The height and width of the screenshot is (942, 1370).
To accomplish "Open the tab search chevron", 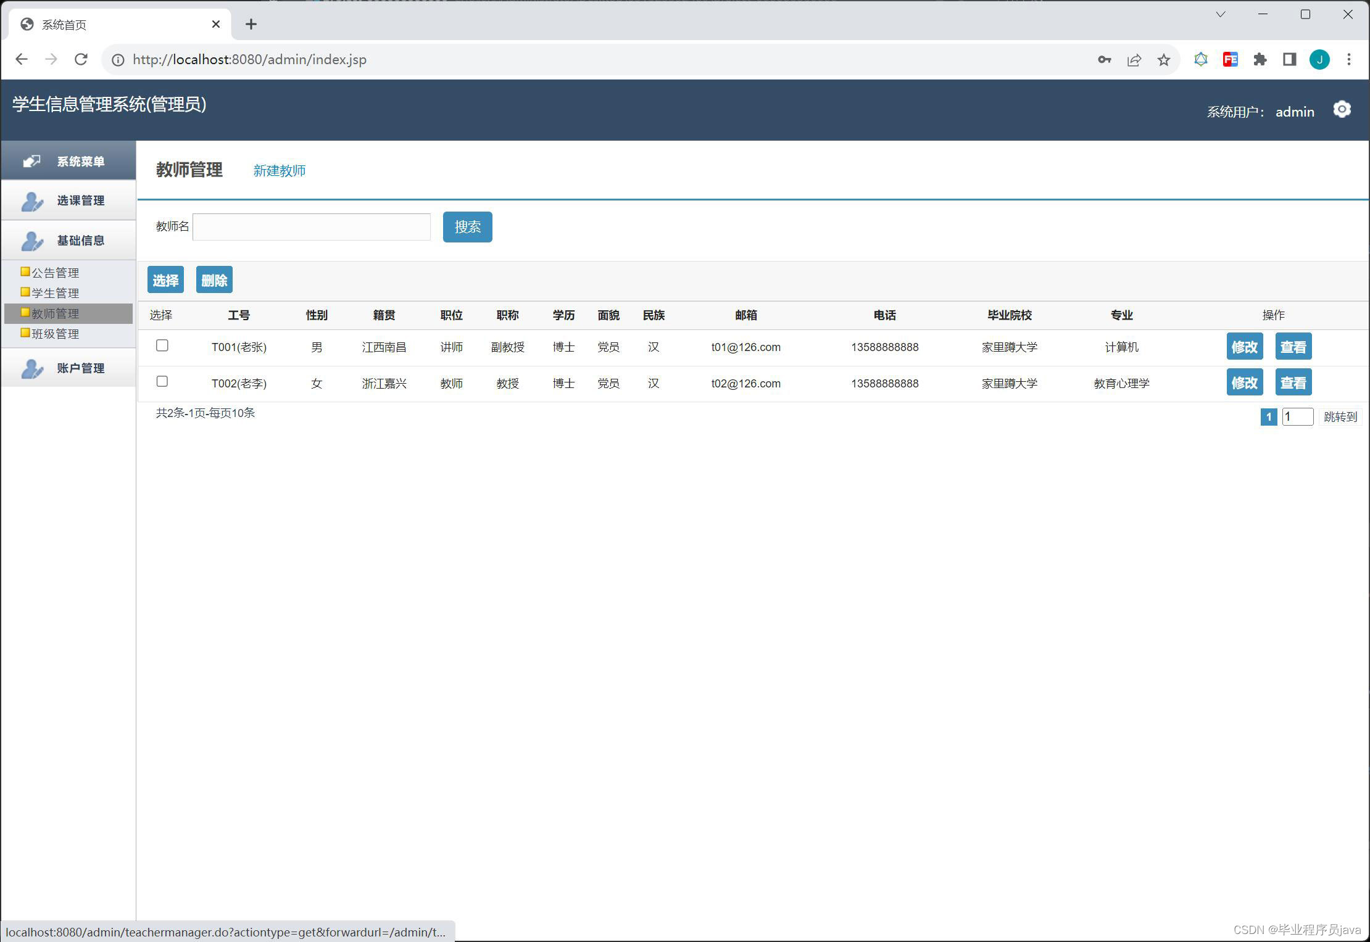I will pyautogui.click(x=1220, y=14).
